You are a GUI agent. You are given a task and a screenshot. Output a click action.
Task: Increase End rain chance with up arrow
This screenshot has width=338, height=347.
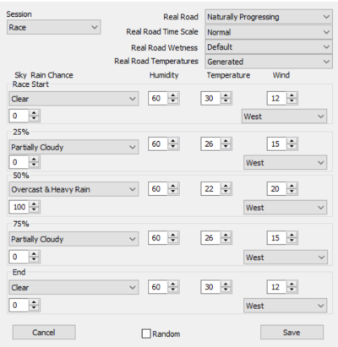[x=34, y=302]
